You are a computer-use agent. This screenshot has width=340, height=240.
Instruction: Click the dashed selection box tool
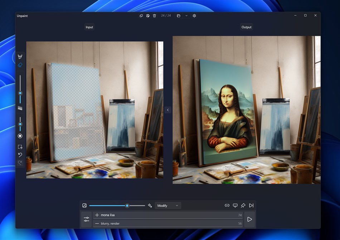tap(20, 147)
